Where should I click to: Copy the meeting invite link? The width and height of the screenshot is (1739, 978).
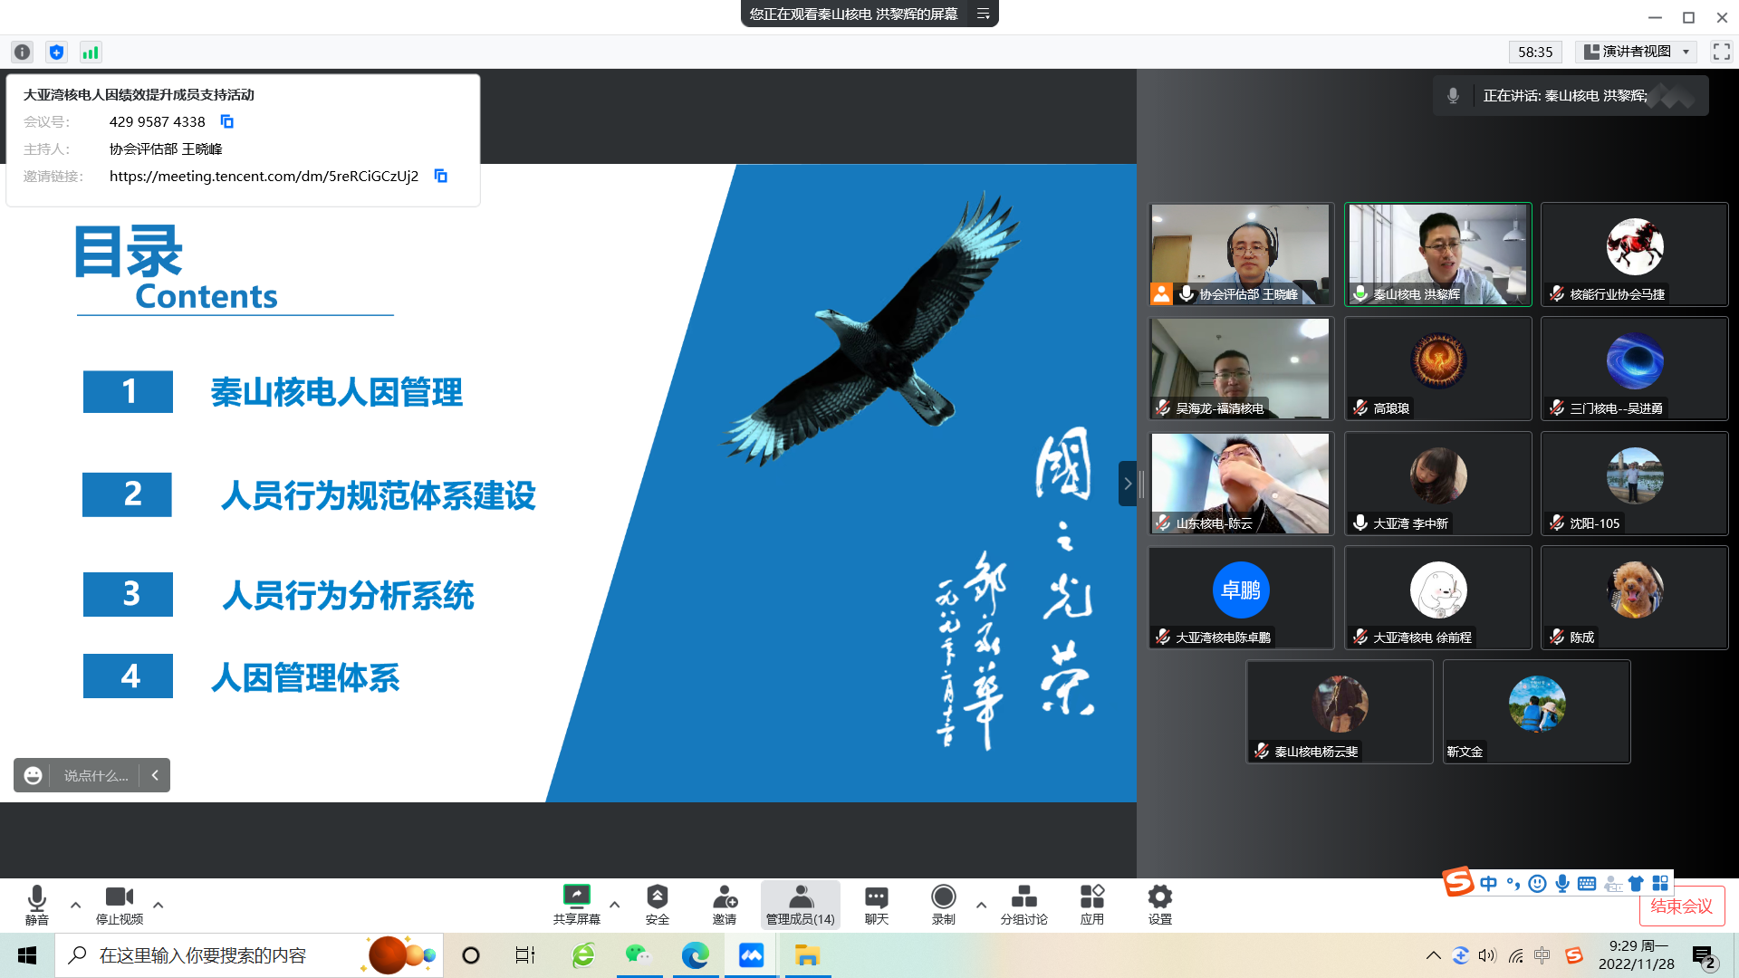[x=441, y=176]
